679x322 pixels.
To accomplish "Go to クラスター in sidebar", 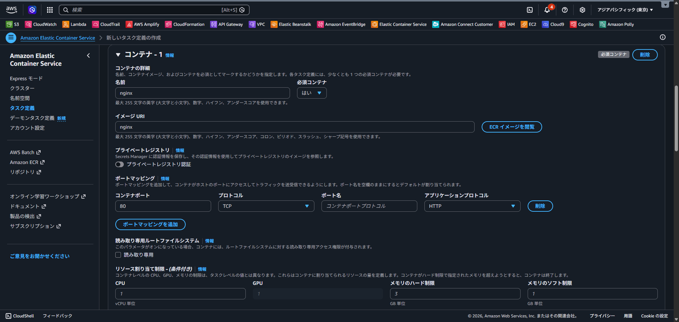I will (22, 88).
